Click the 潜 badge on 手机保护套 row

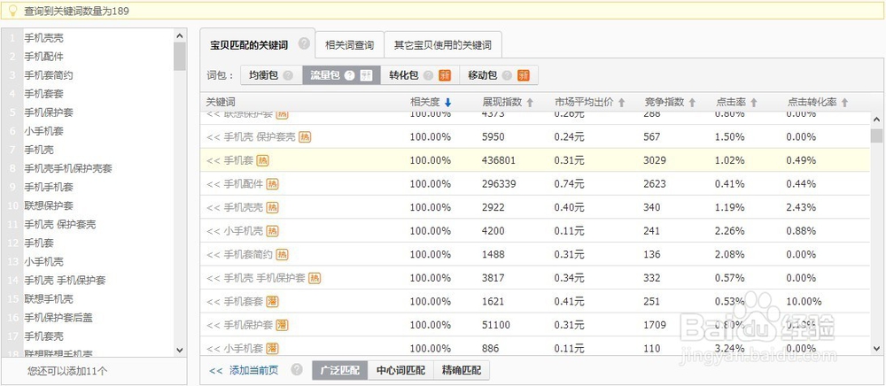tap(282, 325)
